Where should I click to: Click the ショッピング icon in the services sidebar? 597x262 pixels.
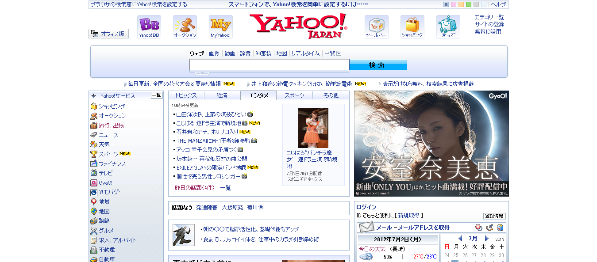tap(94, 106)
